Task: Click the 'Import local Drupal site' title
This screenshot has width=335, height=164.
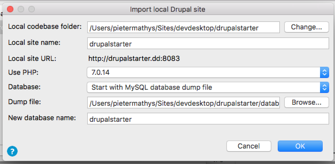Action: [x=167, y=10]
